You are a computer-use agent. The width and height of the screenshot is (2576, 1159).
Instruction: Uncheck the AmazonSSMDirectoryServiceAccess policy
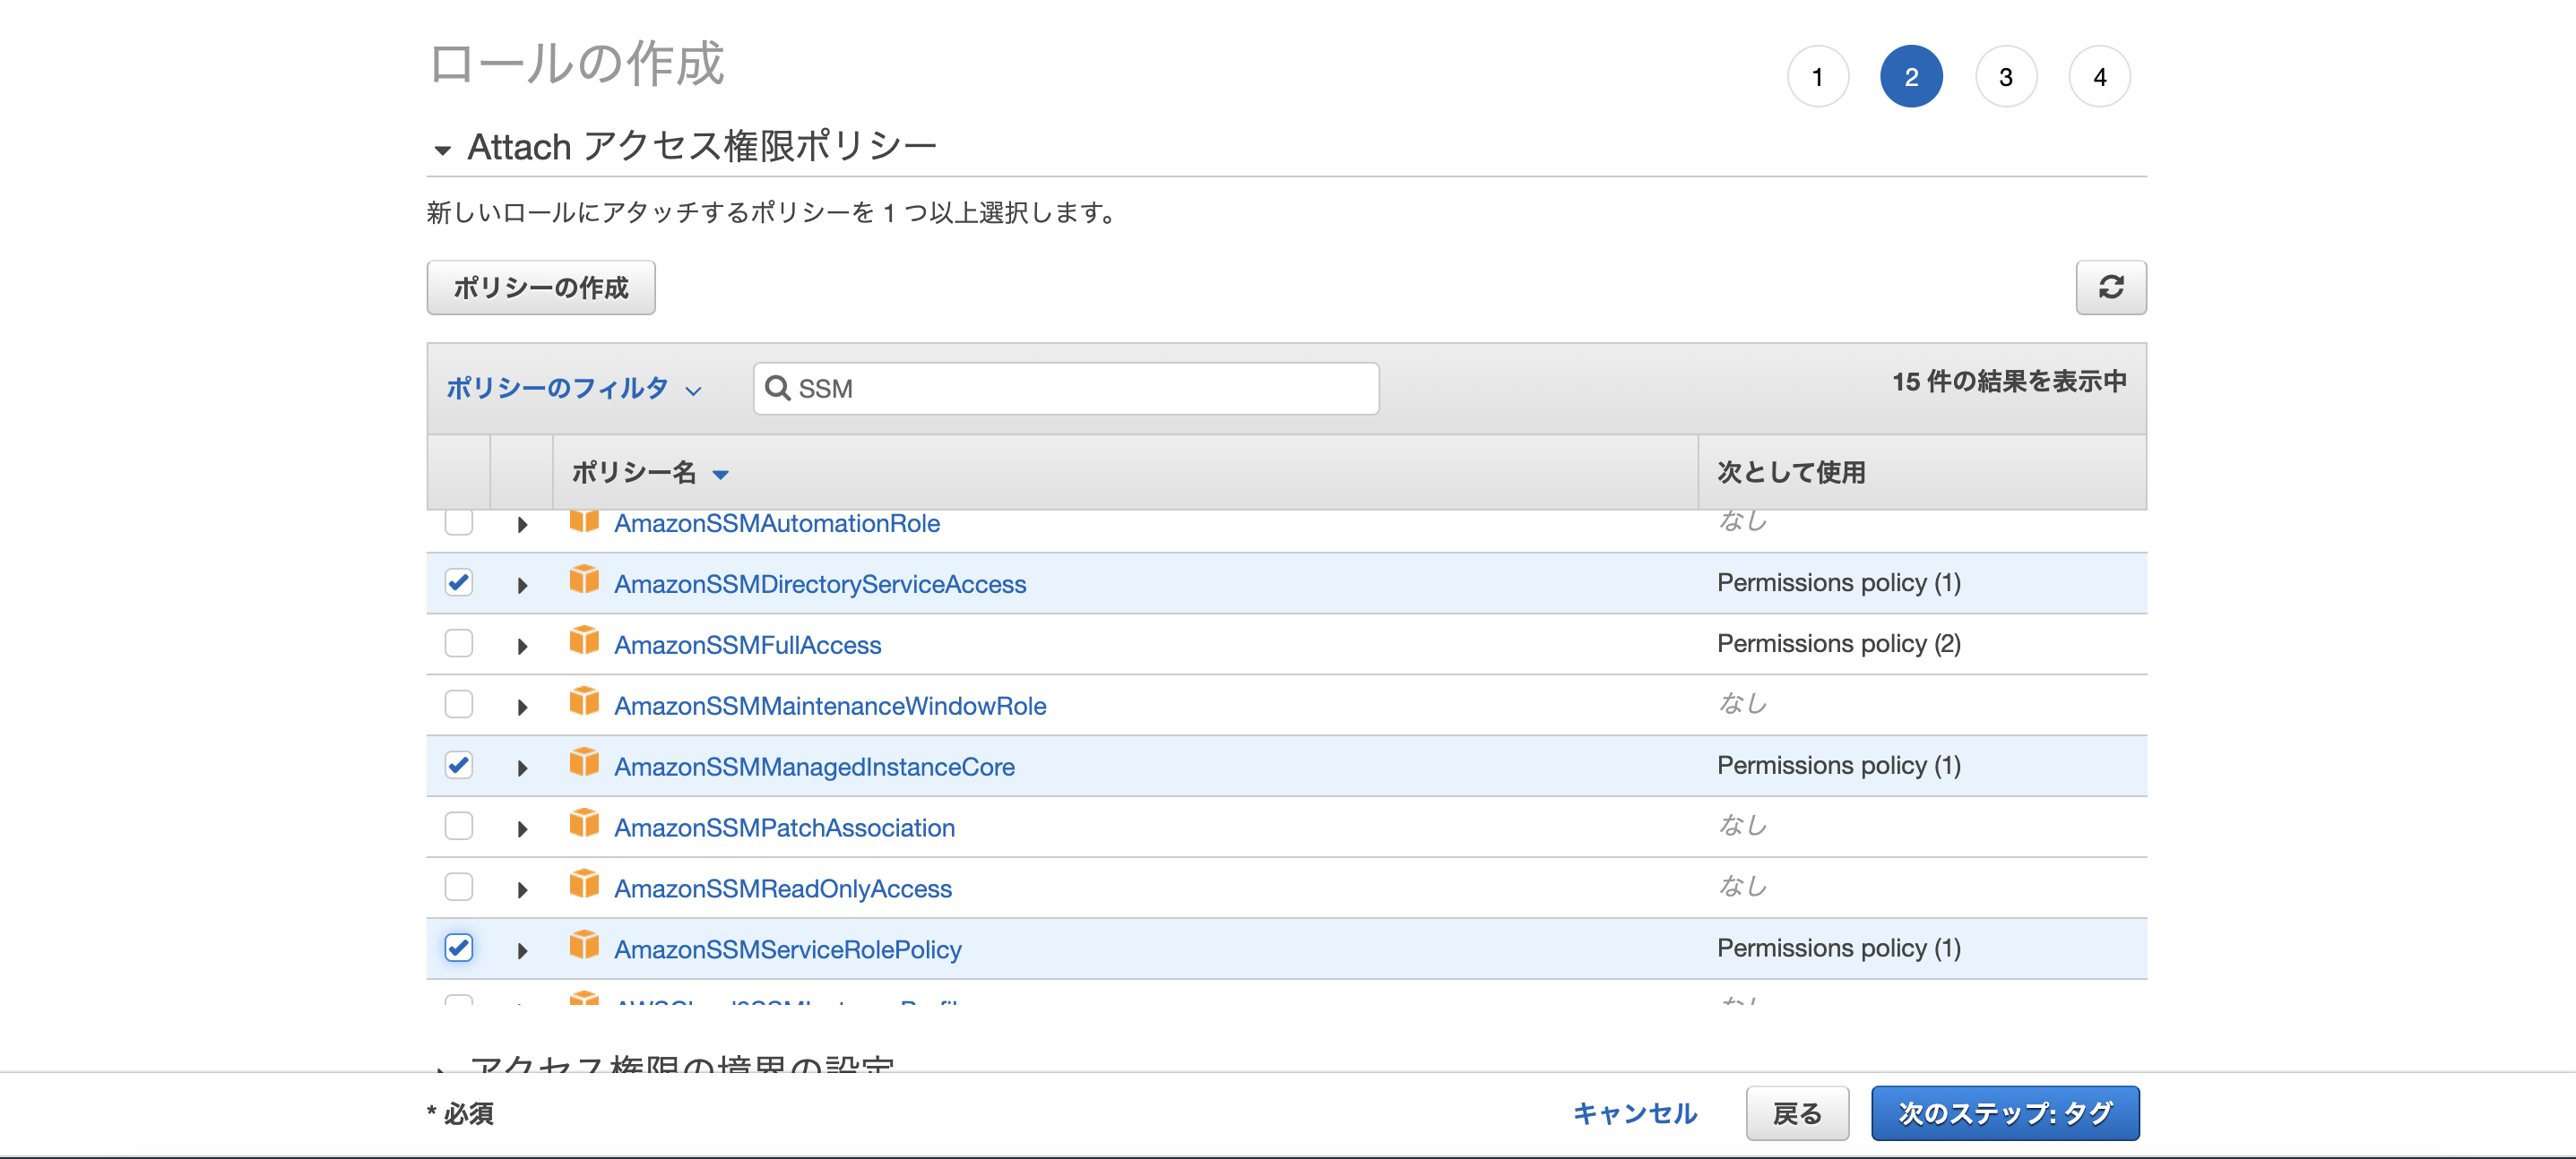click(x=458, y=583)
